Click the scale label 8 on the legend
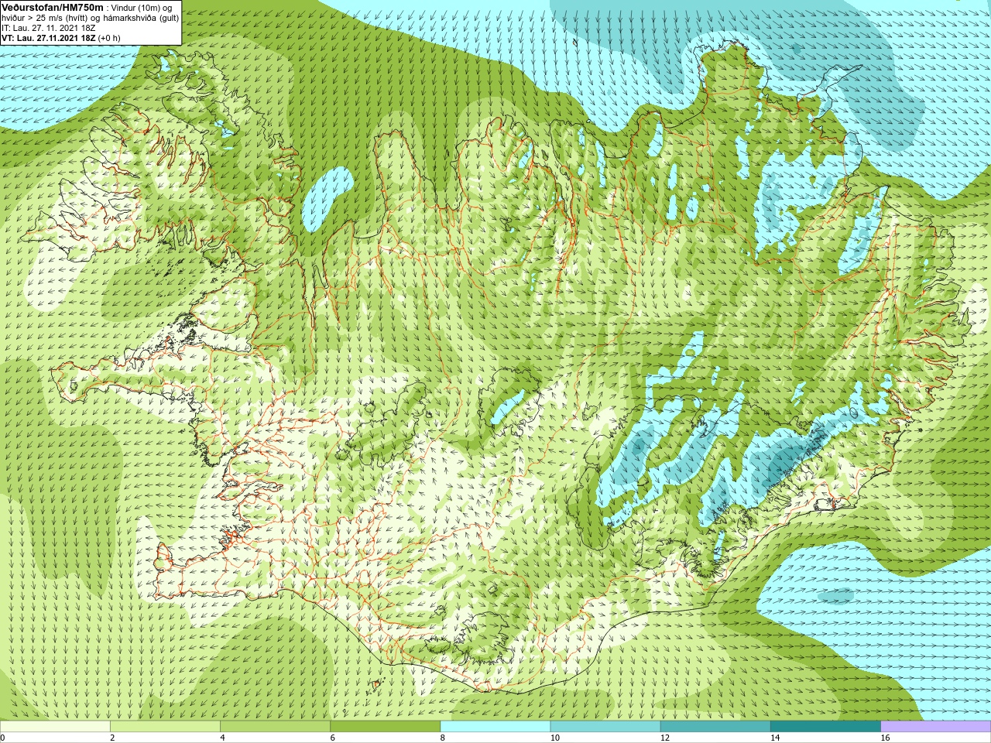Screen dimensions: 991x743 [x=443, y=738]
